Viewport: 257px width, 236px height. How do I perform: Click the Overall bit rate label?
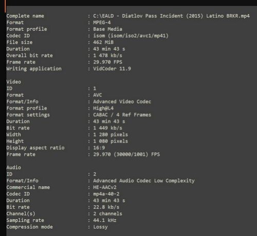(x=29, y=56)
